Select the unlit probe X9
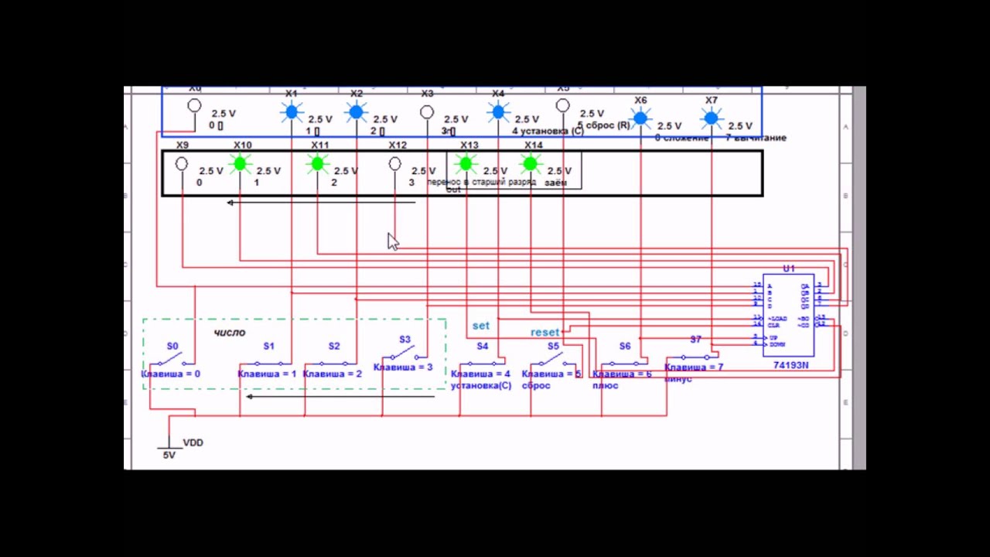 coord(181,164)
